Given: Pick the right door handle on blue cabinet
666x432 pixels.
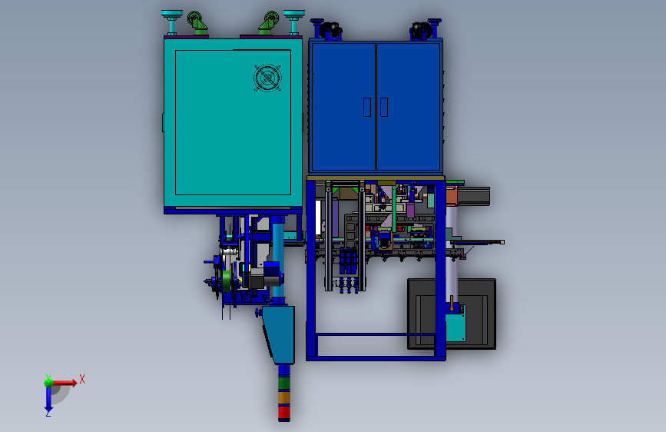Looking at the screenshot, I should (x=384, y=107).
